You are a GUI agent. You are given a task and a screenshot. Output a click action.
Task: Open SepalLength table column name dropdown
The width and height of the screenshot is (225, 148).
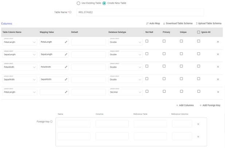(x=20, y=54)
